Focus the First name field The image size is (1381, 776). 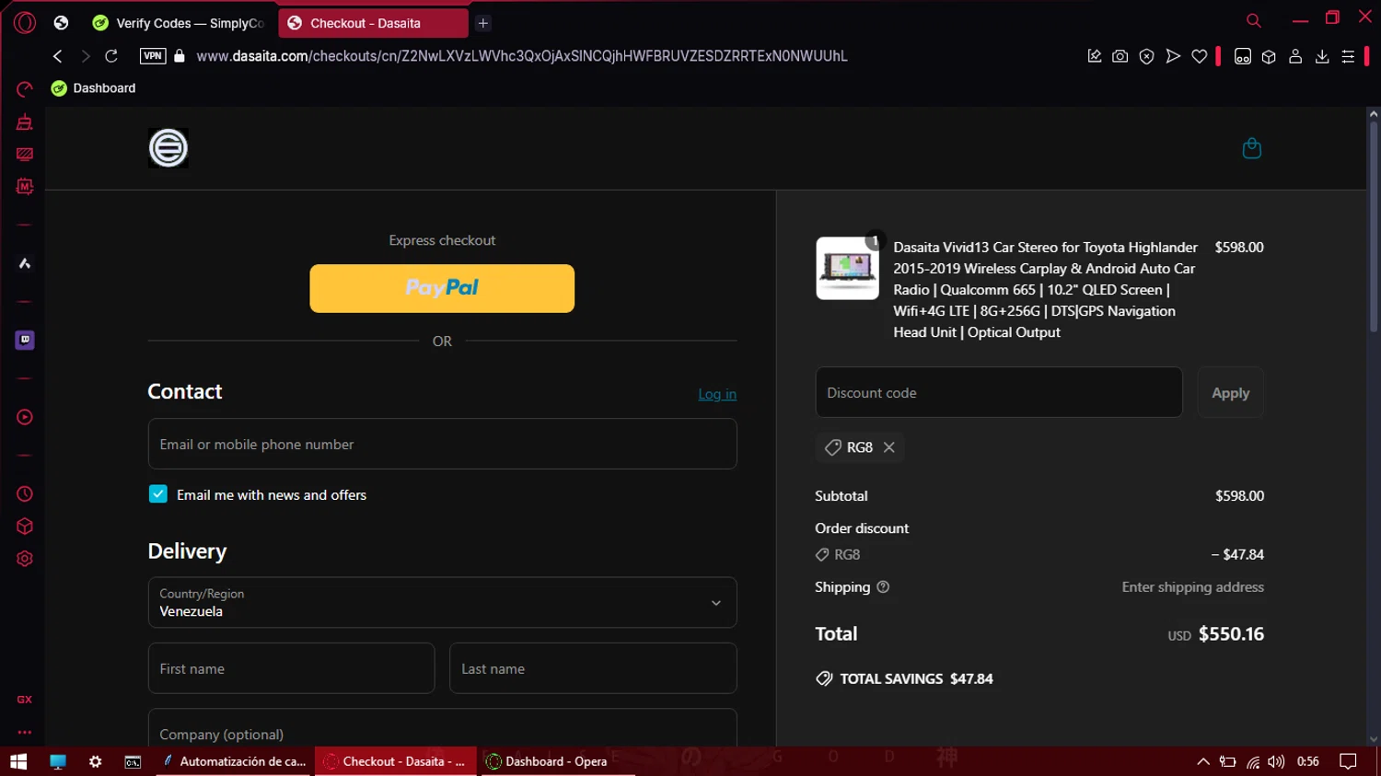pyautogui.click(x=291, y=668)
